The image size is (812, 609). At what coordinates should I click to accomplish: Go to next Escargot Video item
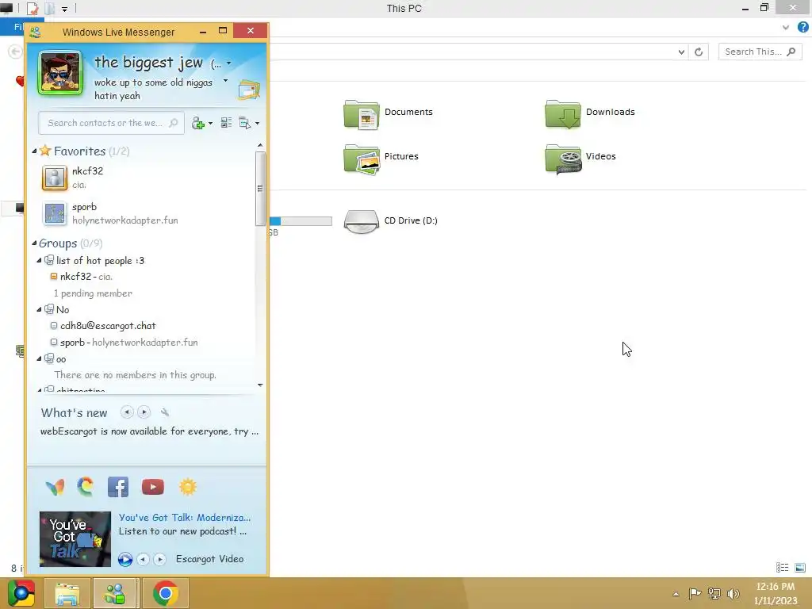(160, 559)
